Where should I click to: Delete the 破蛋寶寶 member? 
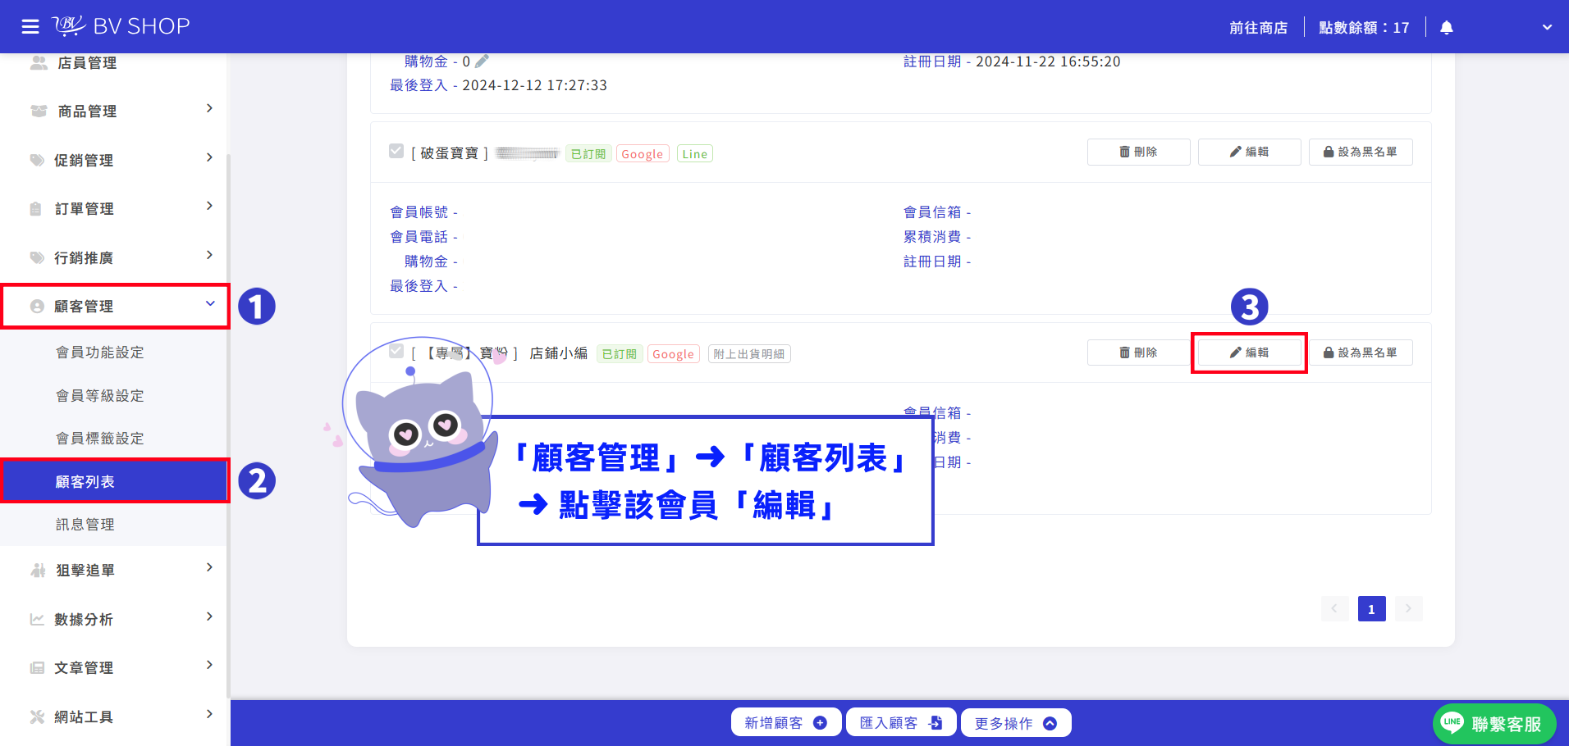[1138, 152]
